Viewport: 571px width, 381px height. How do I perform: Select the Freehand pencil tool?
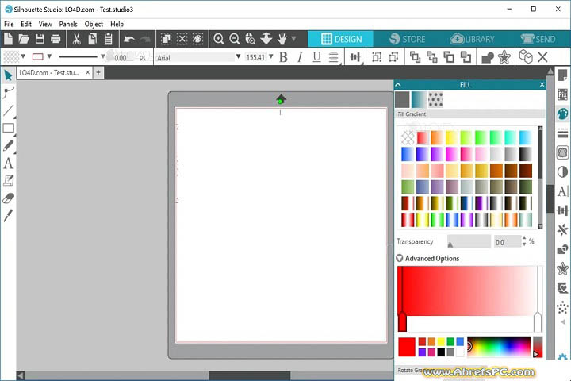9,145
